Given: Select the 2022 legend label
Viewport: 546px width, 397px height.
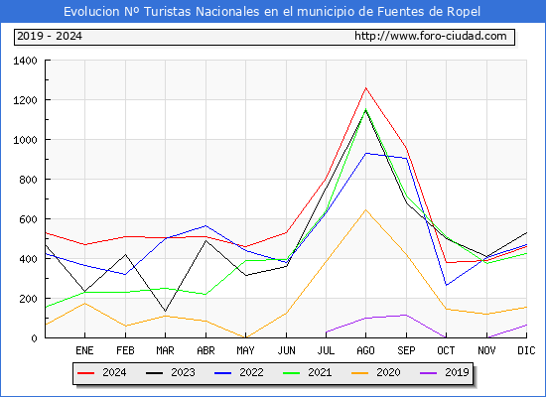Looking at the screenshot, I should point(251,372).
